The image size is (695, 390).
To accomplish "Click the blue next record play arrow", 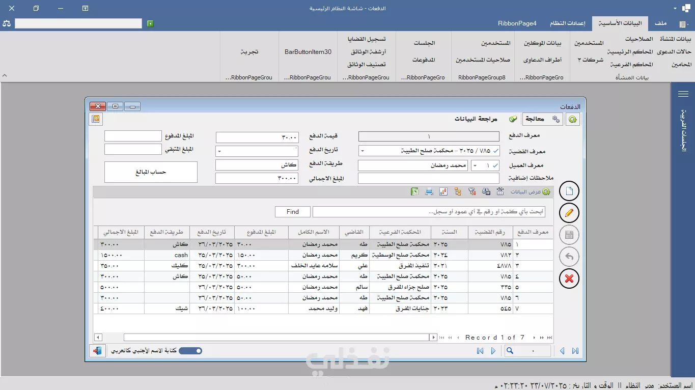I will click(x=493, y=351).
